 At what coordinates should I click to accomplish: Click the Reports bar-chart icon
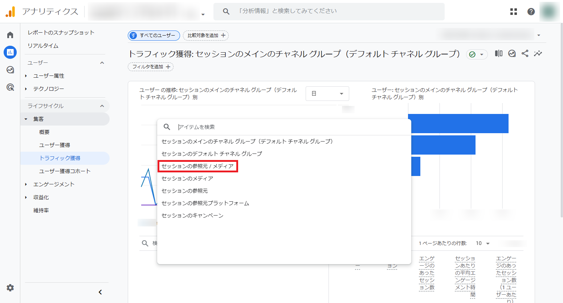point(10,52)
